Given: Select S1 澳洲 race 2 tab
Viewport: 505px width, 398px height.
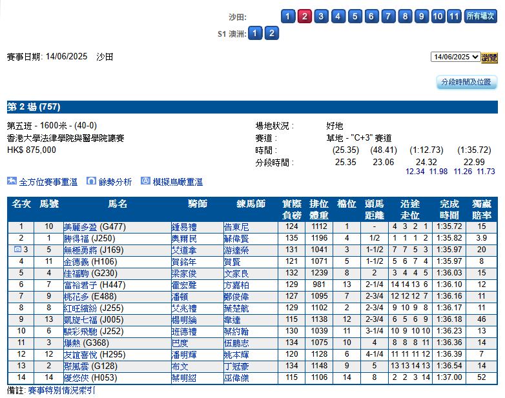Looking at the screenshot, I should (x=271, y=33).
